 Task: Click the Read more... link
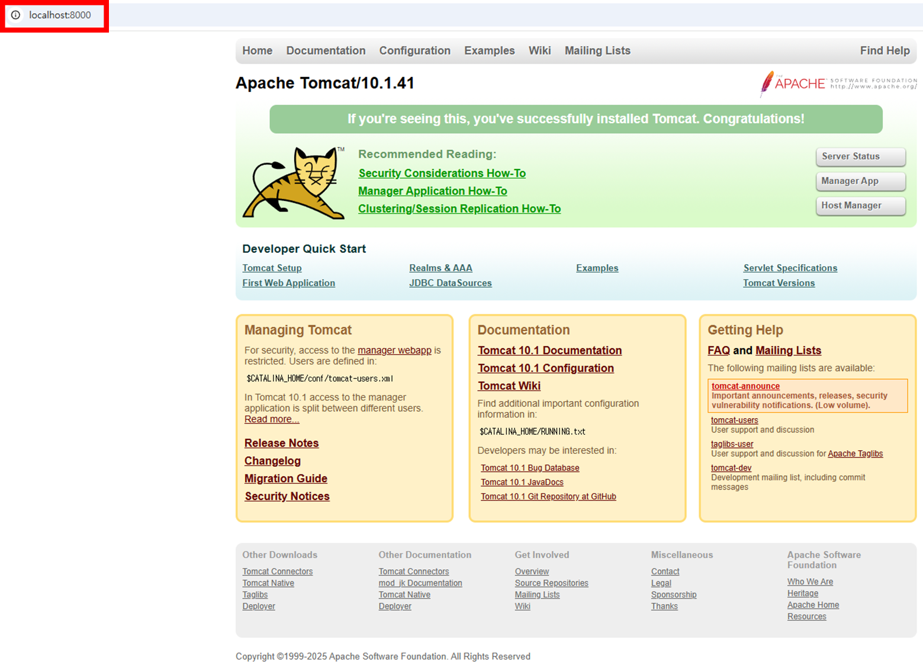(x=272, y=419)
